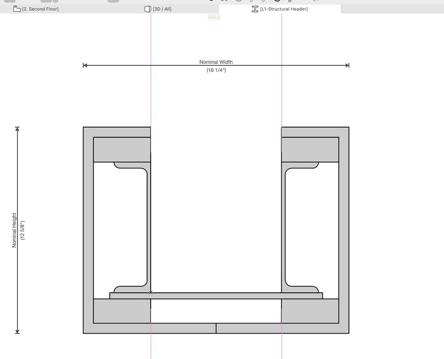
Task: Click the leftmost partially visible toolbar icon at top
Action: [10, 1]
